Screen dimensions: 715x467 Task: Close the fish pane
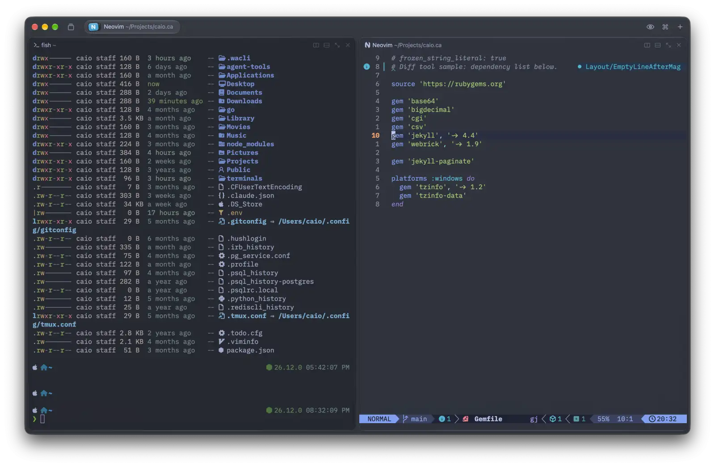pos(348,45)
